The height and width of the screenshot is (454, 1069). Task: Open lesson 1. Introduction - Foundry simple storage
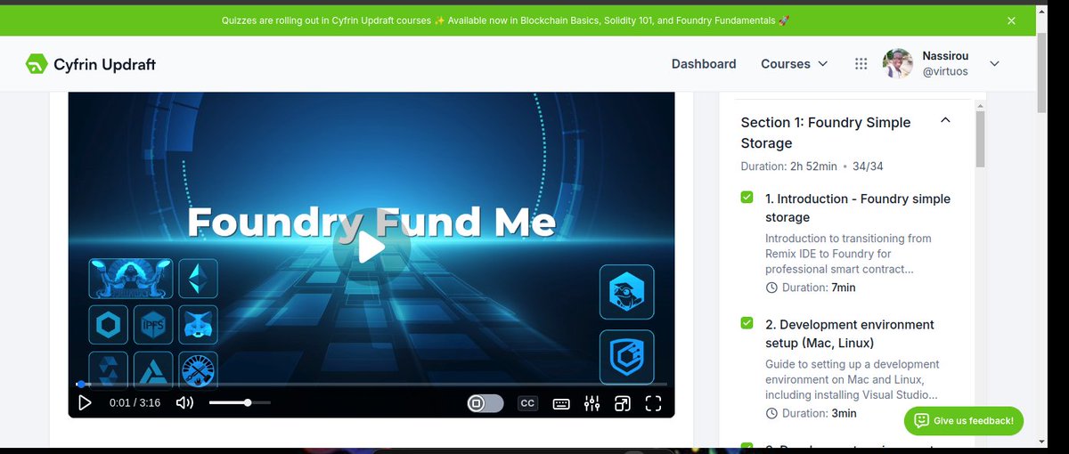pyautogui.click(x=858, y=207)
